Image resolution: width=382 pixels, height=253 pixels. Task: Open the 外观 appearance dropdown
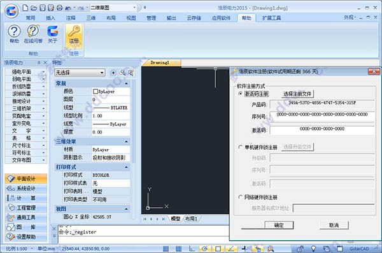click(x=350, y=17)
